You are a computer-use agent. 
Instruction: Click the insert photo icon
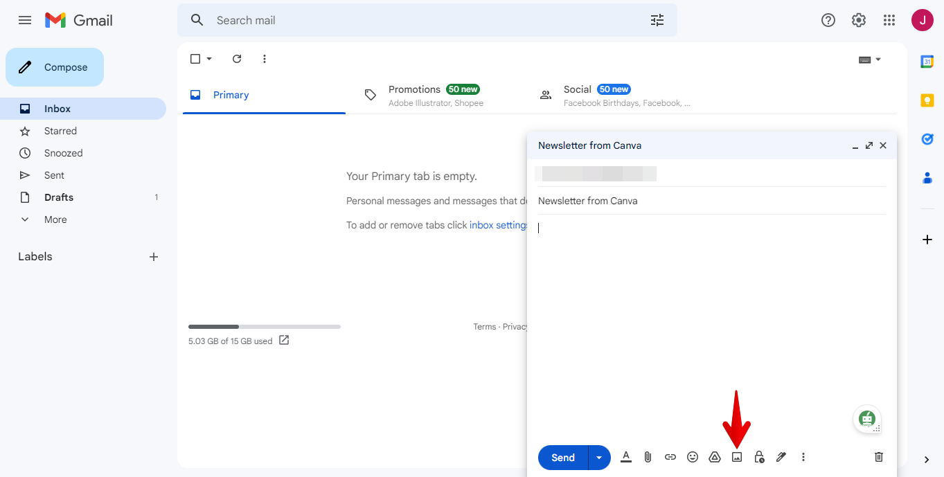coord(737,457)
